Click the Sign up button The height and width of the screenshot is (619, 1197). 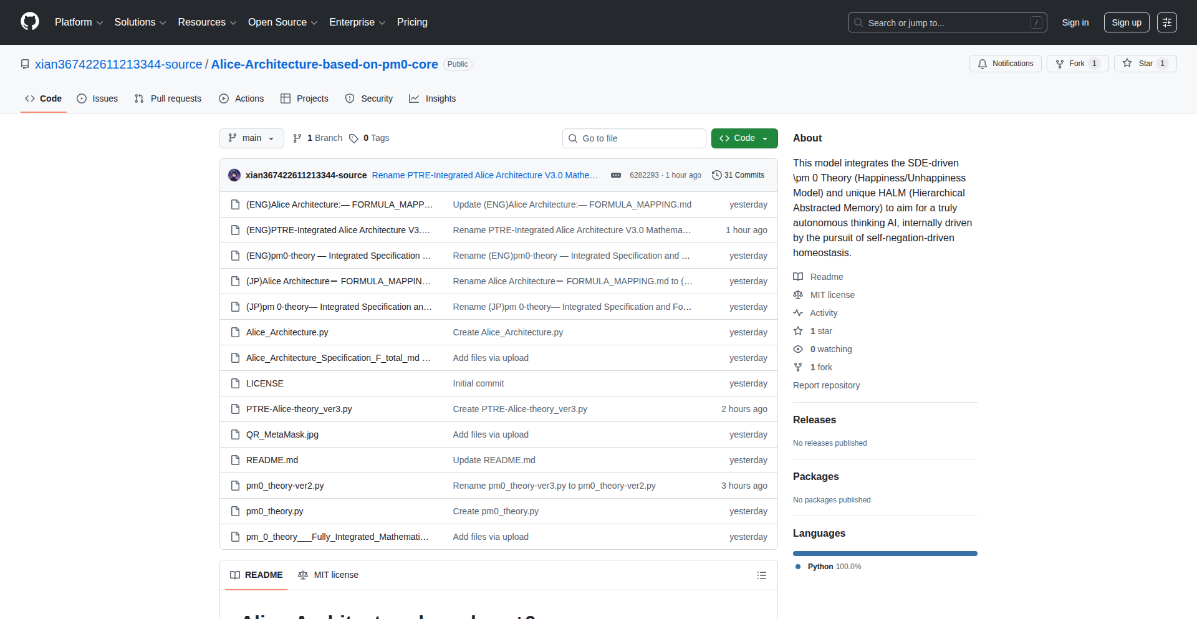(x=1126, y=22)
